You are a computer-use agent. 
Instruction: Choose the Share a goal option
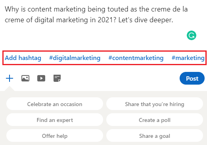point(155,136)
